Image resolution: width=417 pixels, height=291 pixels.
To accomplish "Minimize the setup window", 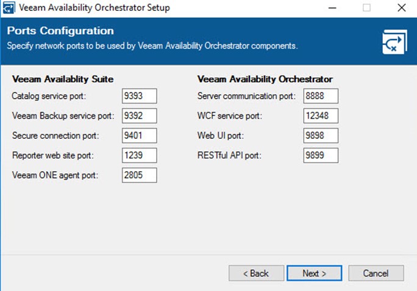I will [x=332, y=8].
